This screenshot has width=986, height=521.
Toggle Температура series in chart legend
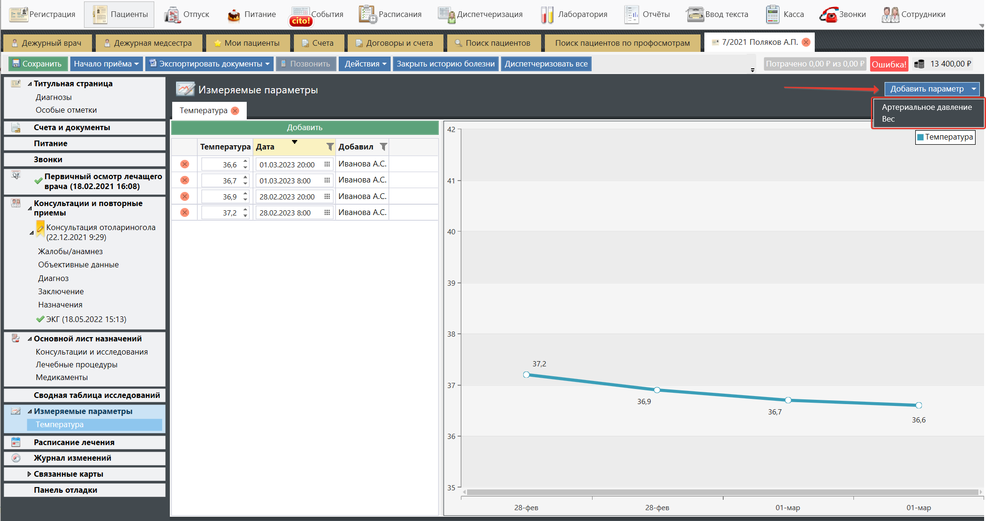(945, 137)
